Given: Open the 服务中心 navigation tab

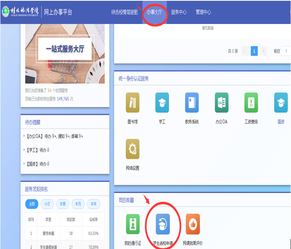Looking at the screenshot, I should (x=179, y=12).
